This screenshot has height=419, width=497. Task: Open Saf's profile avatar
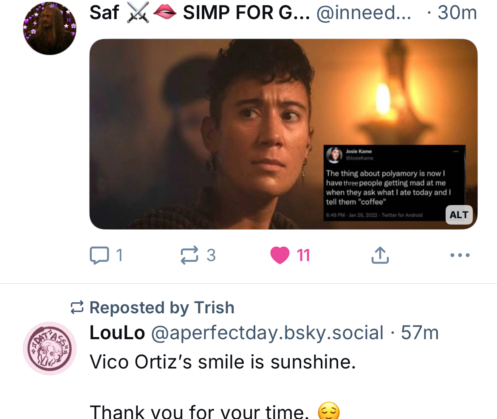click(49, 28)
